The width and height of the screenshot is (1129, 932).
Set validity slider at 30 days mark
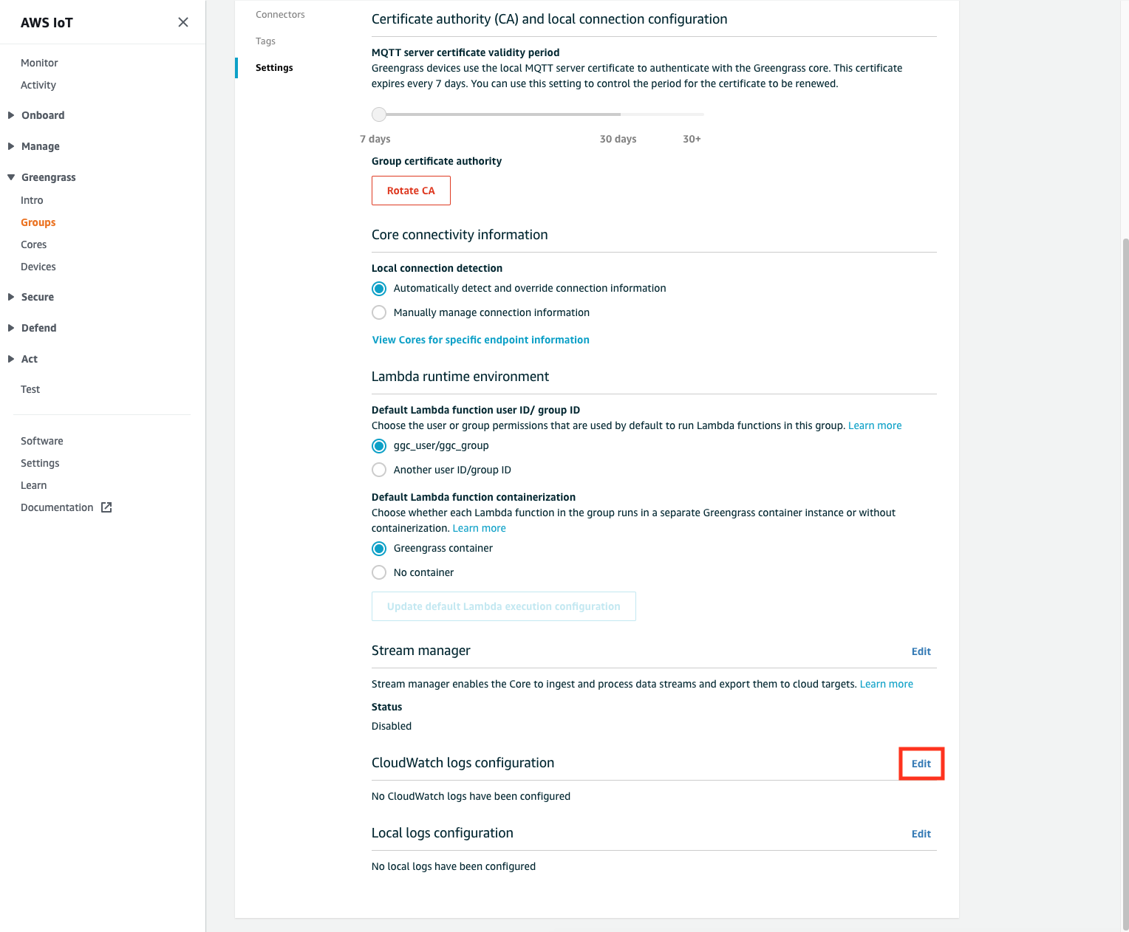pyautogui.click(x=620, y=114)
